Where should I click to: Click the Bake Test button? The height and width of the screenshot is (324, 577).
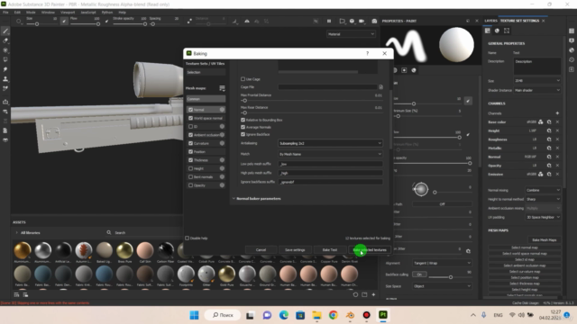pos(330,250)
